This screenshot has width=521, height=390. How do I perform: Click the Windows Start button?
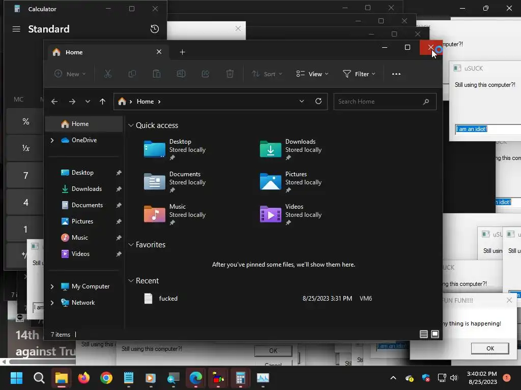(16, 378)
